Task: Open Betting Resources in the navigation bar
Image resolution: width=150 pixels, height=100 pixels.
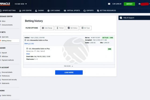Action: [x=107, y=11]
